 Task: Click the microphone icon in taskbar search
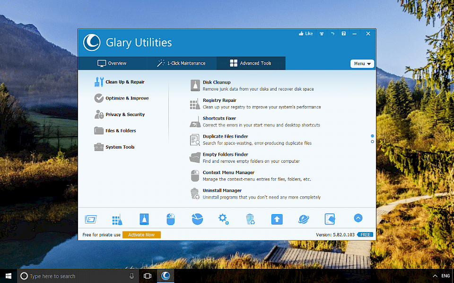(132, 276)
